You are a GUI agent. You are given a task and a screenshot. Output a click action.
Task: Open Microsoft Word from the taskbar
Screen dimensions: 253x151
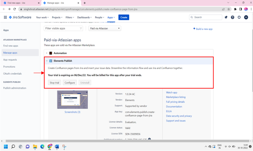[57, 146]
